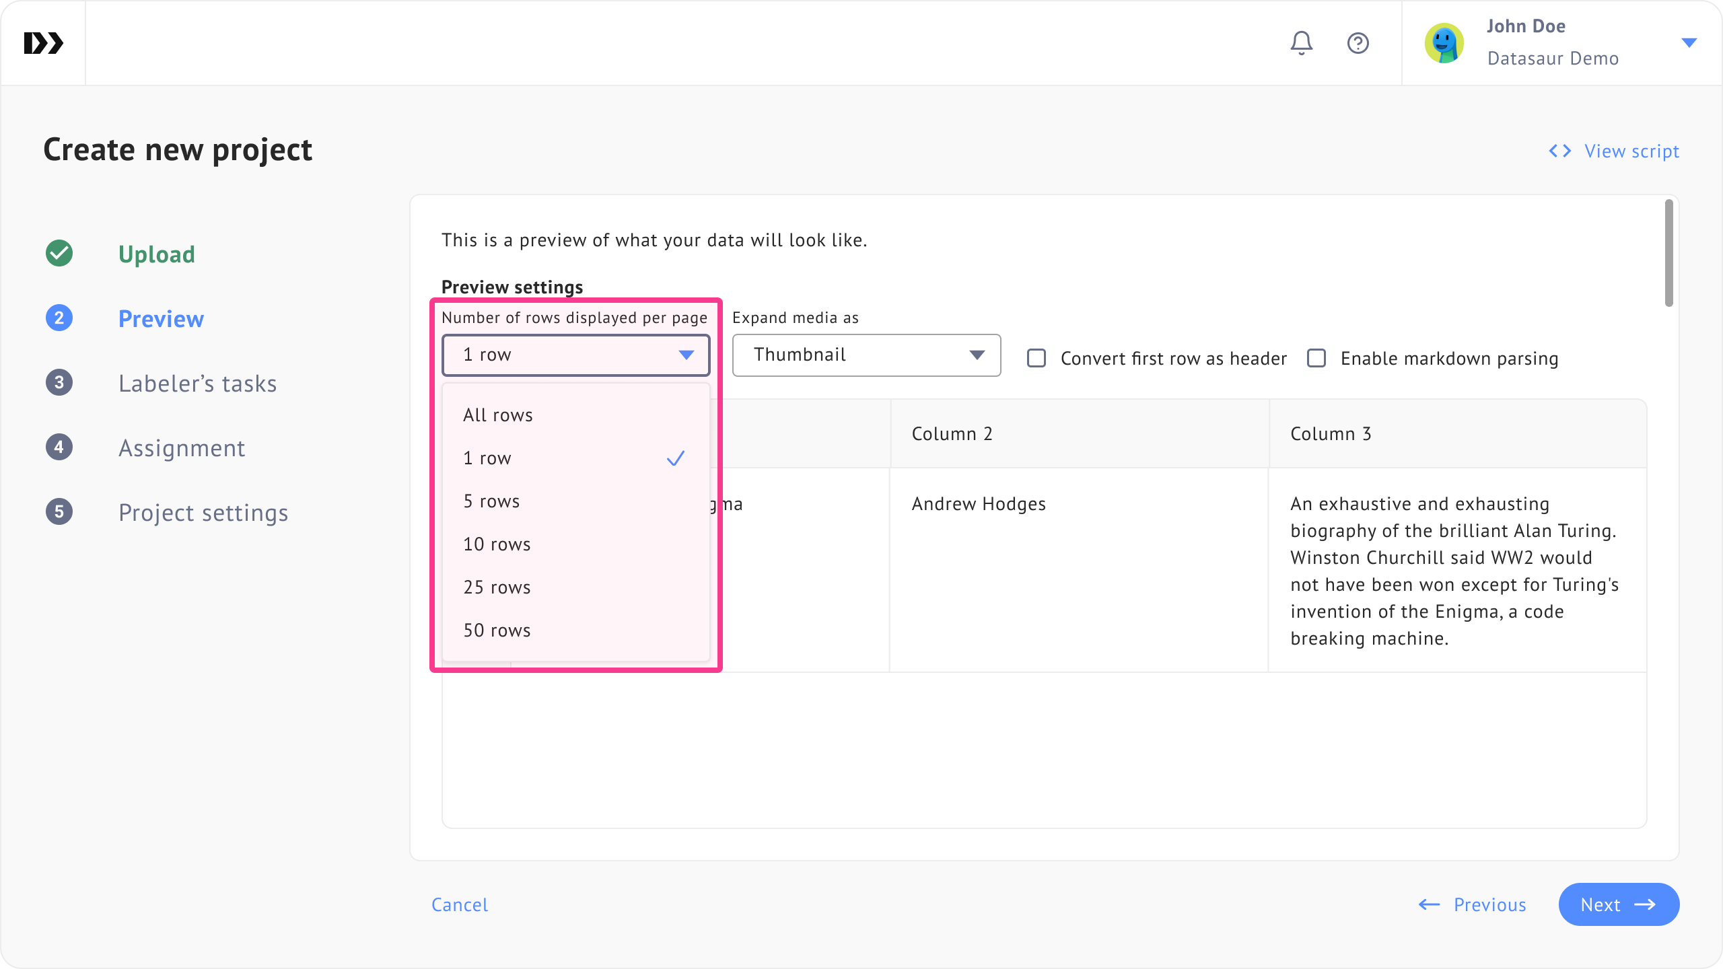Click the help question mark icon
Screen dimensions: 1723x969
click(x=1358, y=43)
